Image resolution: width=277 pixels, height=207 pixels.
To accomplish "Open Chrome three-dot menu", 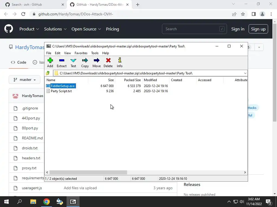I will pyautogui.click(x=271, y=14).
